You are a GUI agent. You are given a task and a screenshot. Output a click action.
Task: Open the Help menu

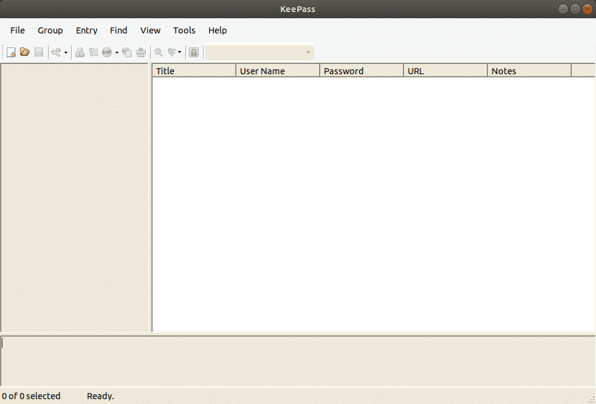point(218,30)
